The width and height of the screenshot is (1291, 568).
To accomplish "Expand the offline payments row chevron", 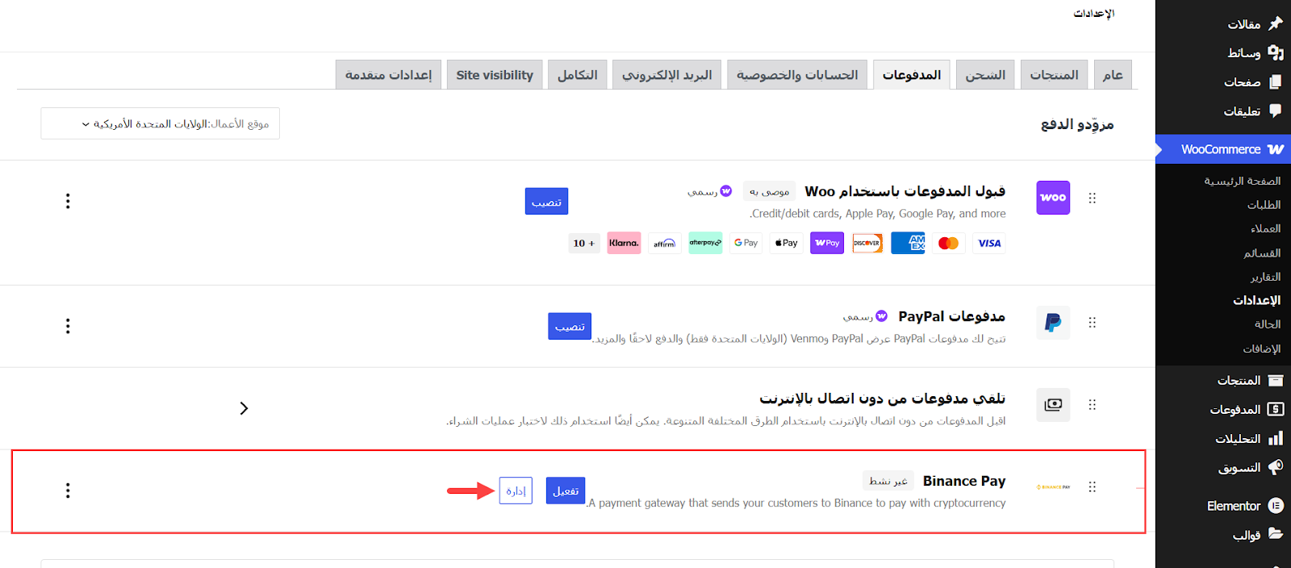I will point(244,408).
